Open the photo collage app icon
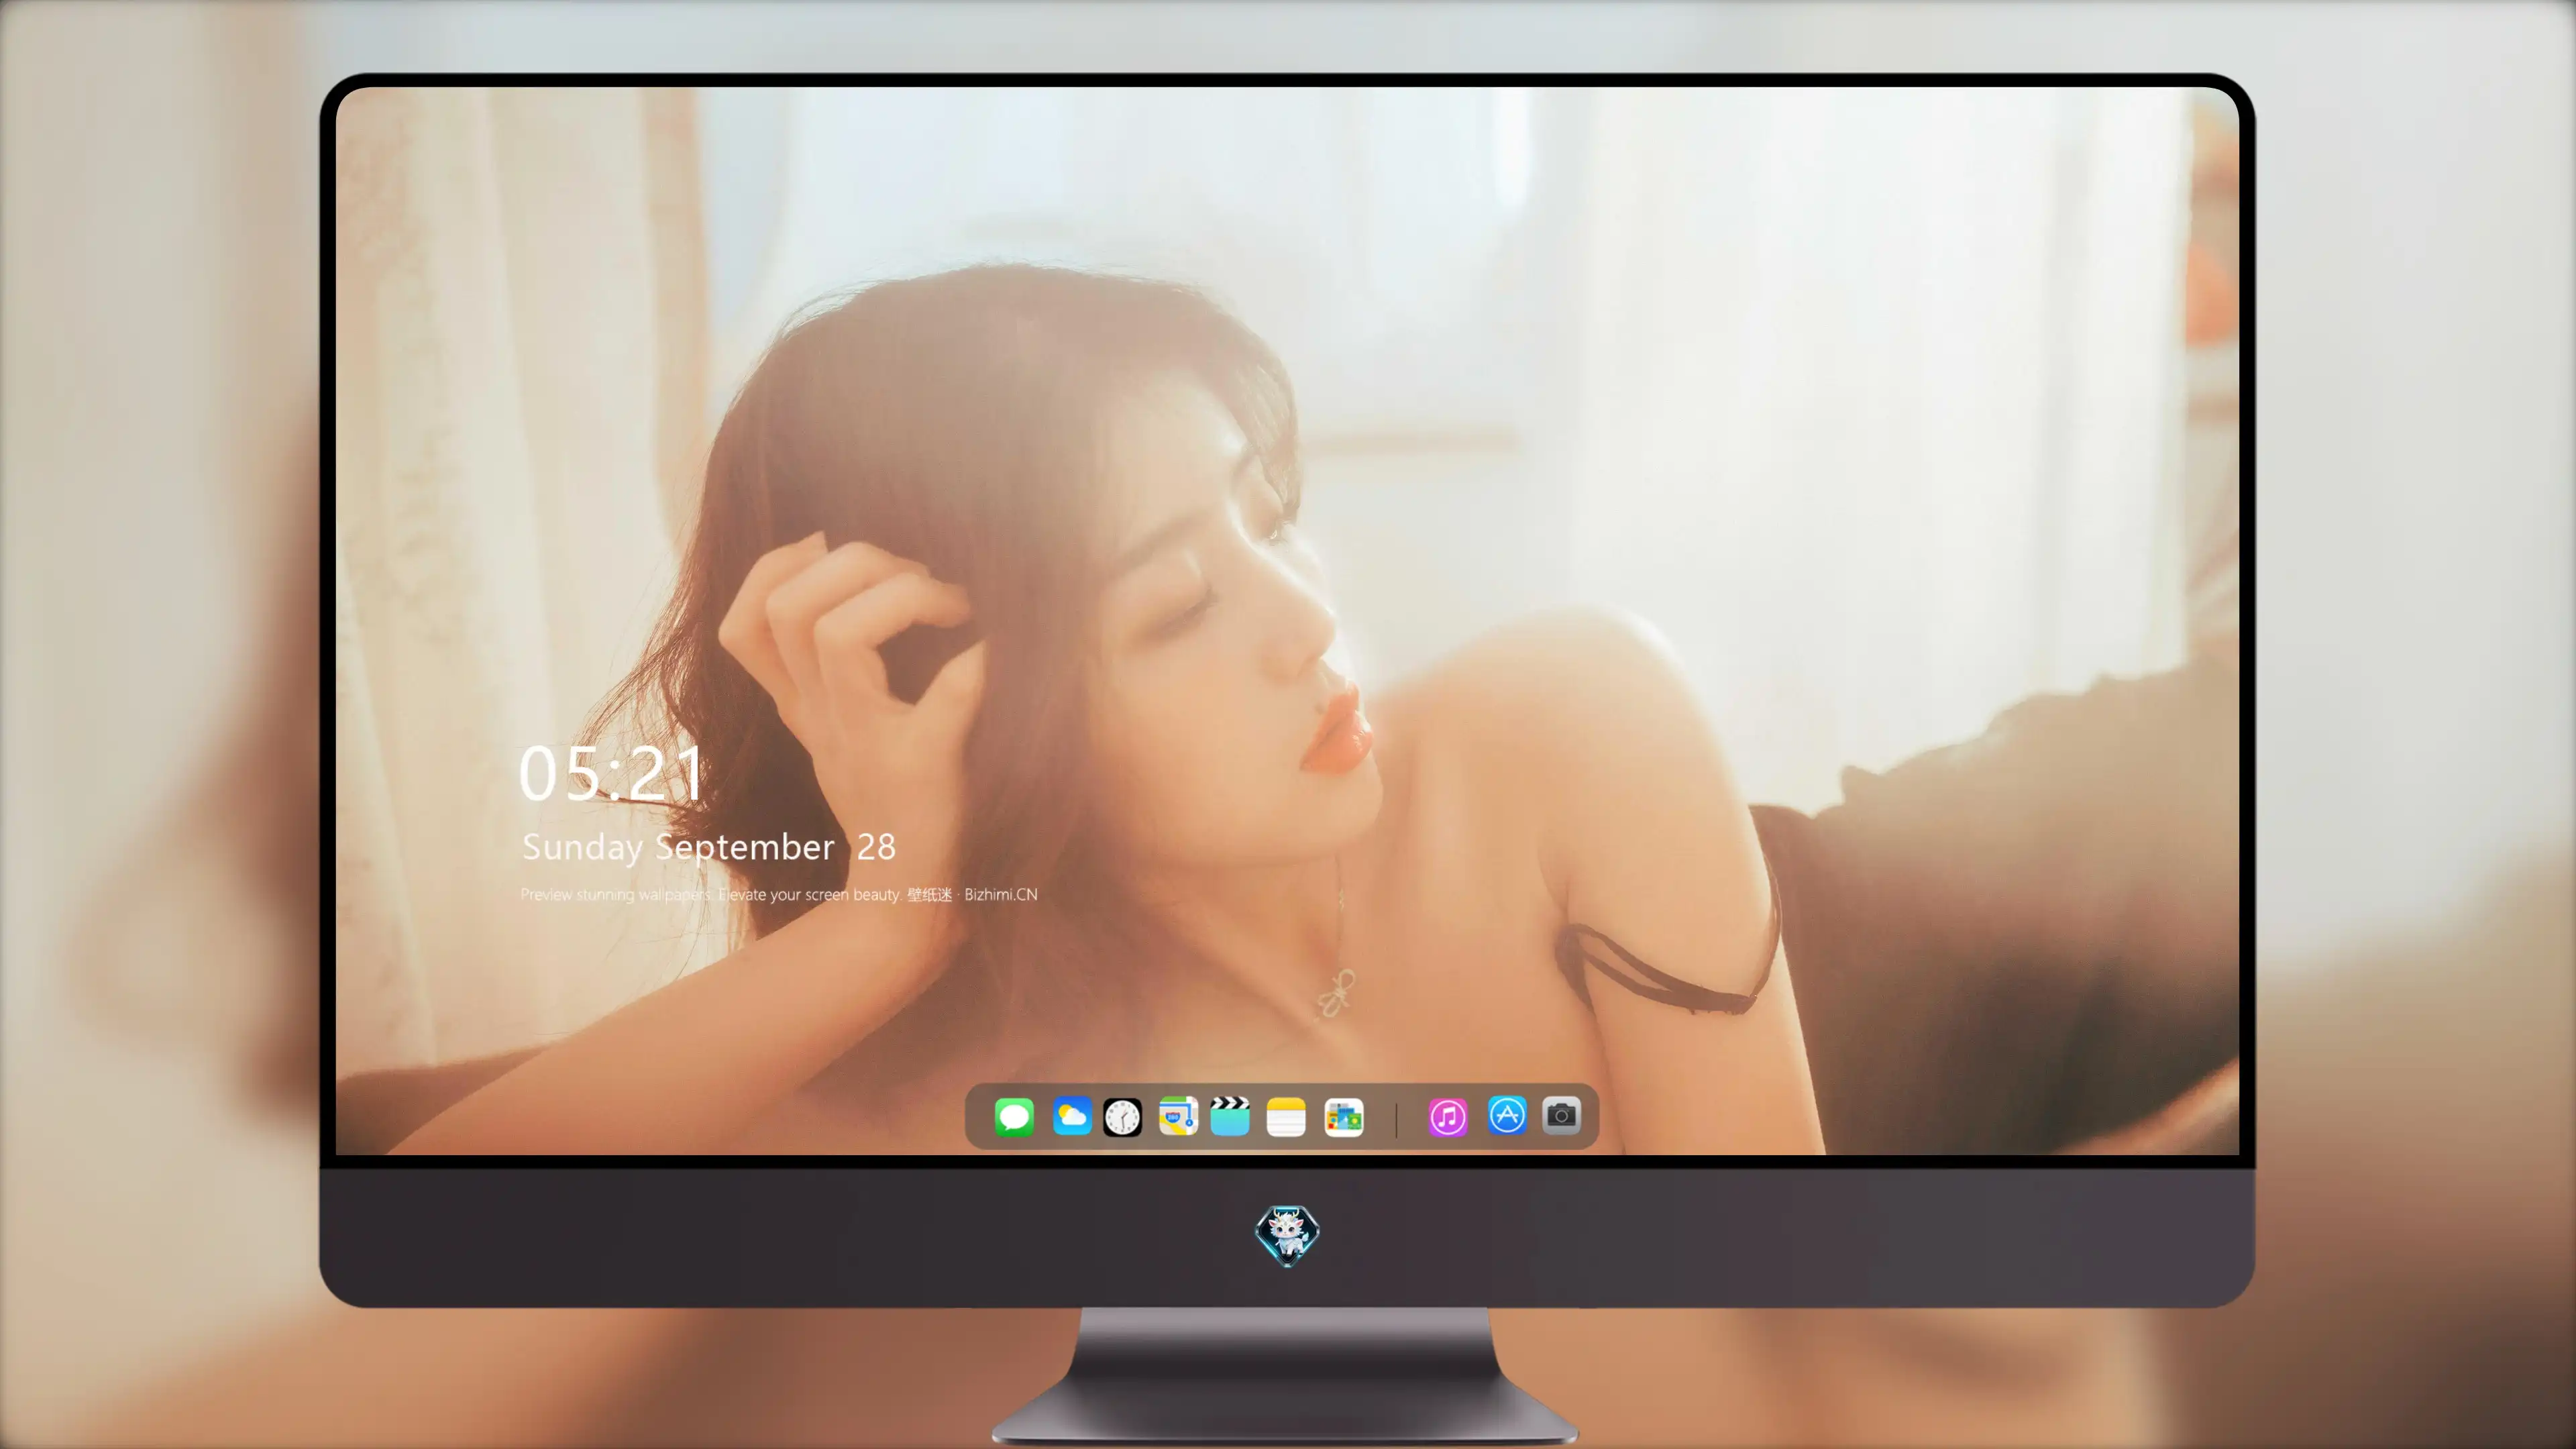Screen dimensions: 2576x1449 pyautogui.click(x=1344, y=1117)
